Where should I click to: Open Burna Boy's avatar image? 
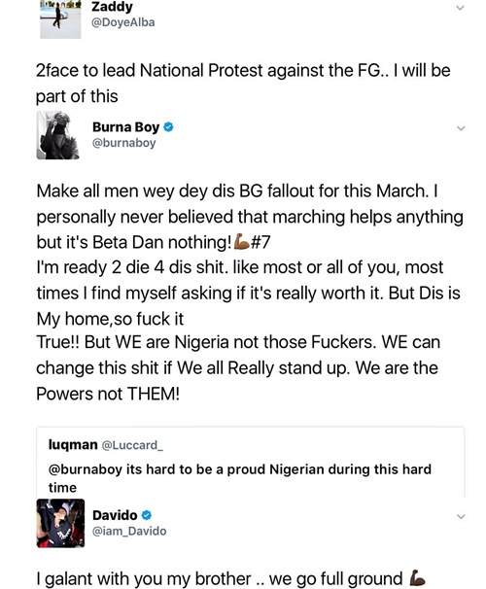[58, 135]
